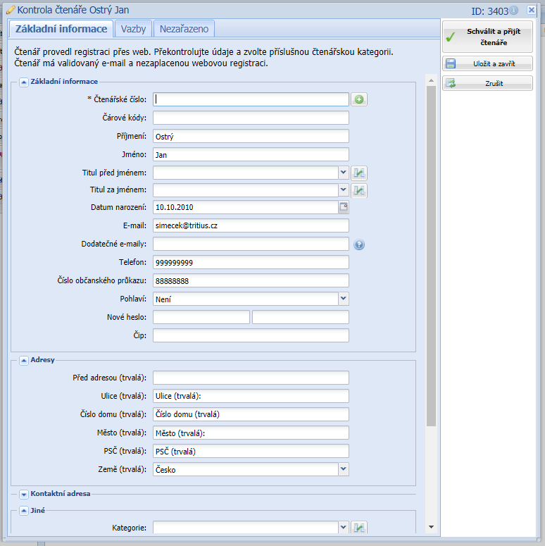The width and height of the screenshot is (545, 546).
Task: Click the help icon beside Dodatečné e-maily
Action: (x=359, y=245)
